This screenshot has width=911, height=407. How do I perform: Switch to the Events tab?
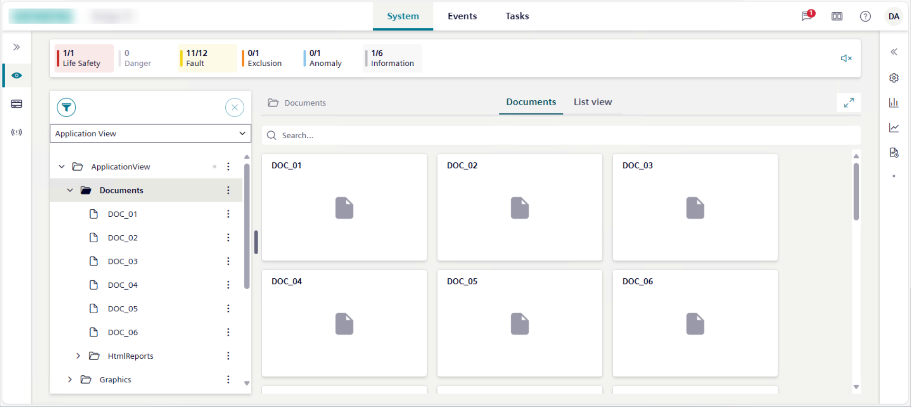coord(462,16)
